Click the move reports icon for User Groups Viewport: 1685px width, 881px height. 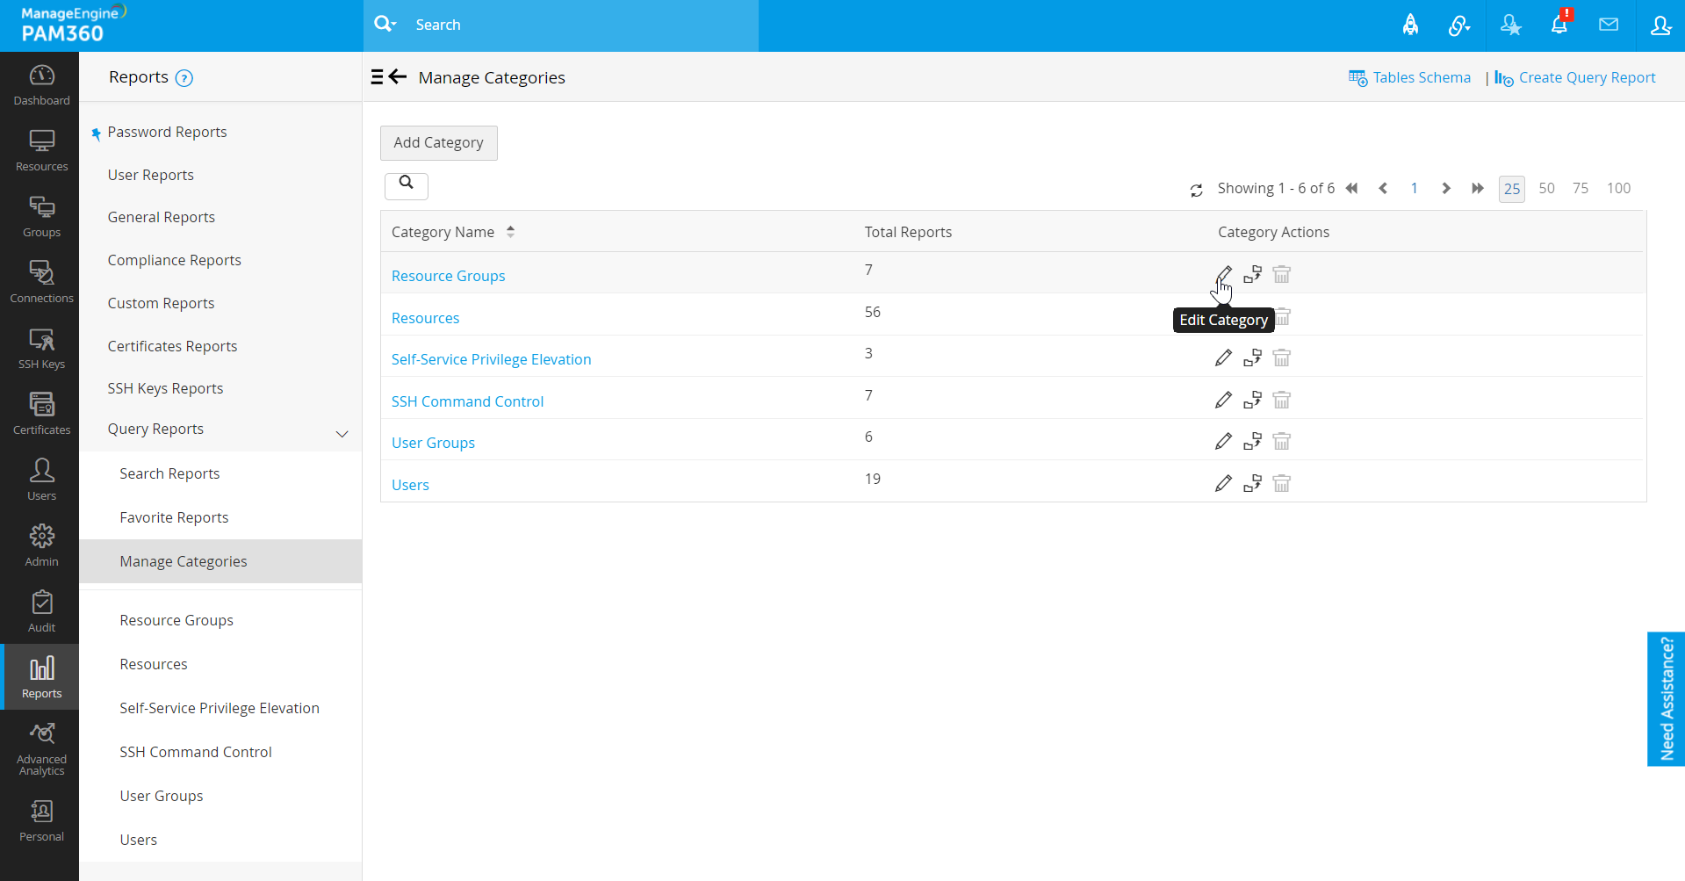(1252, 442)
